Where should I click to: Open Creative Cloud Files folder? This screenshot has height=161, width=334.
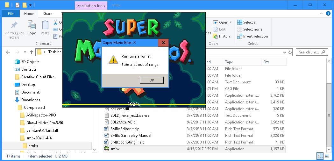pos(34,77)
